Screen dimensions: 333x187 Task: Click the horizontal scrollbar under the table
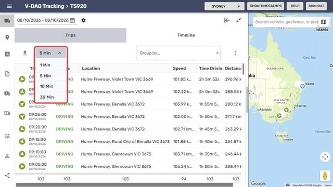pos(124,185)
